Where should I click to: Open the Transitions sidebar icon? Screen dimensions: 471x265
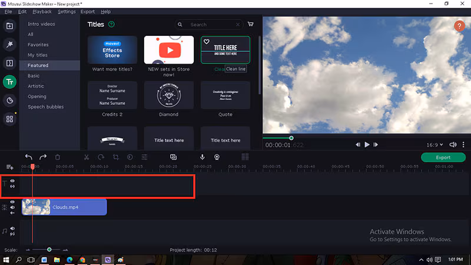point(9,63)
